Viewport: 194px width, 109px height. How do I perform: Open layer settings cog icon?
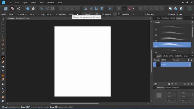tap(188, 60)
